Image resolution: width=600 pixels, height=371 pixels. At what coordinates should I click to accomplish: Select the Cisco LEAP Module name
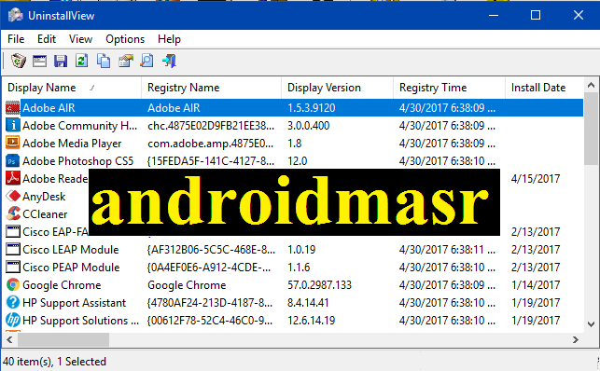pos(70,250)
